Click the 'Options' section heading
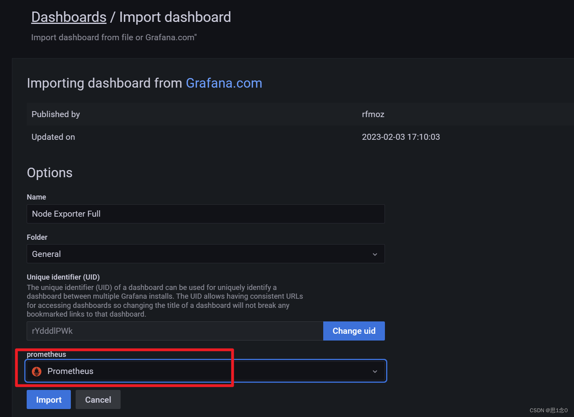This screenshot has height=417, width=574. [x=50, y=173]
